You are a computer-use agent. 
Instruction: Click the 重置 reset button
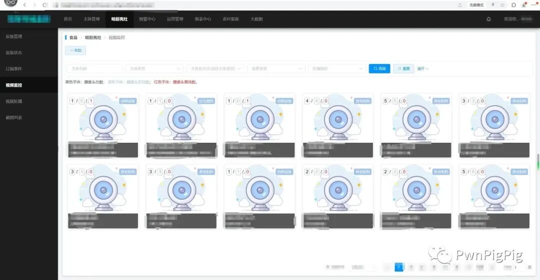tap(403, 69)
